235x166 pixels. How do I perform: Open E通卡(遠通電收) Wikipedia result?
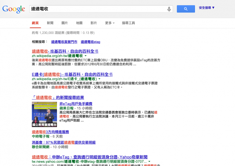pyautogui.click(x=72, y=75)
